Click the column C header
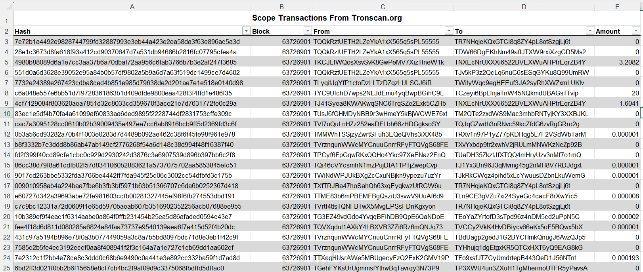The width and height of the screenshot is (643, 272). click(x=383, y=7)
